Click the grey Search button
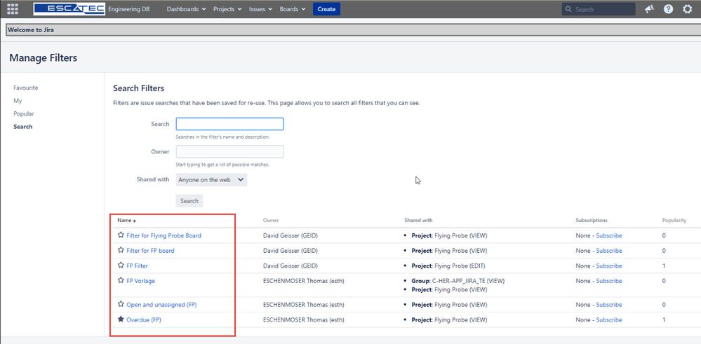The width and height of the screenshot is (701, 344). click(x=189, y=201)
